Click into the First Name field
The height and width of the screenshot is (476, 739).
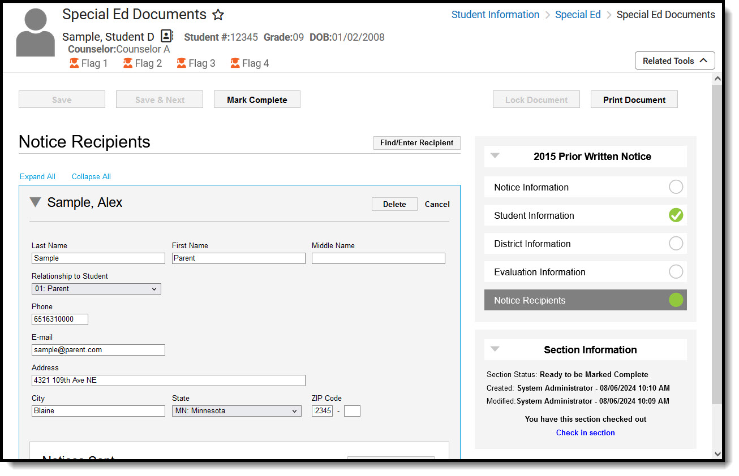(239, 258)
